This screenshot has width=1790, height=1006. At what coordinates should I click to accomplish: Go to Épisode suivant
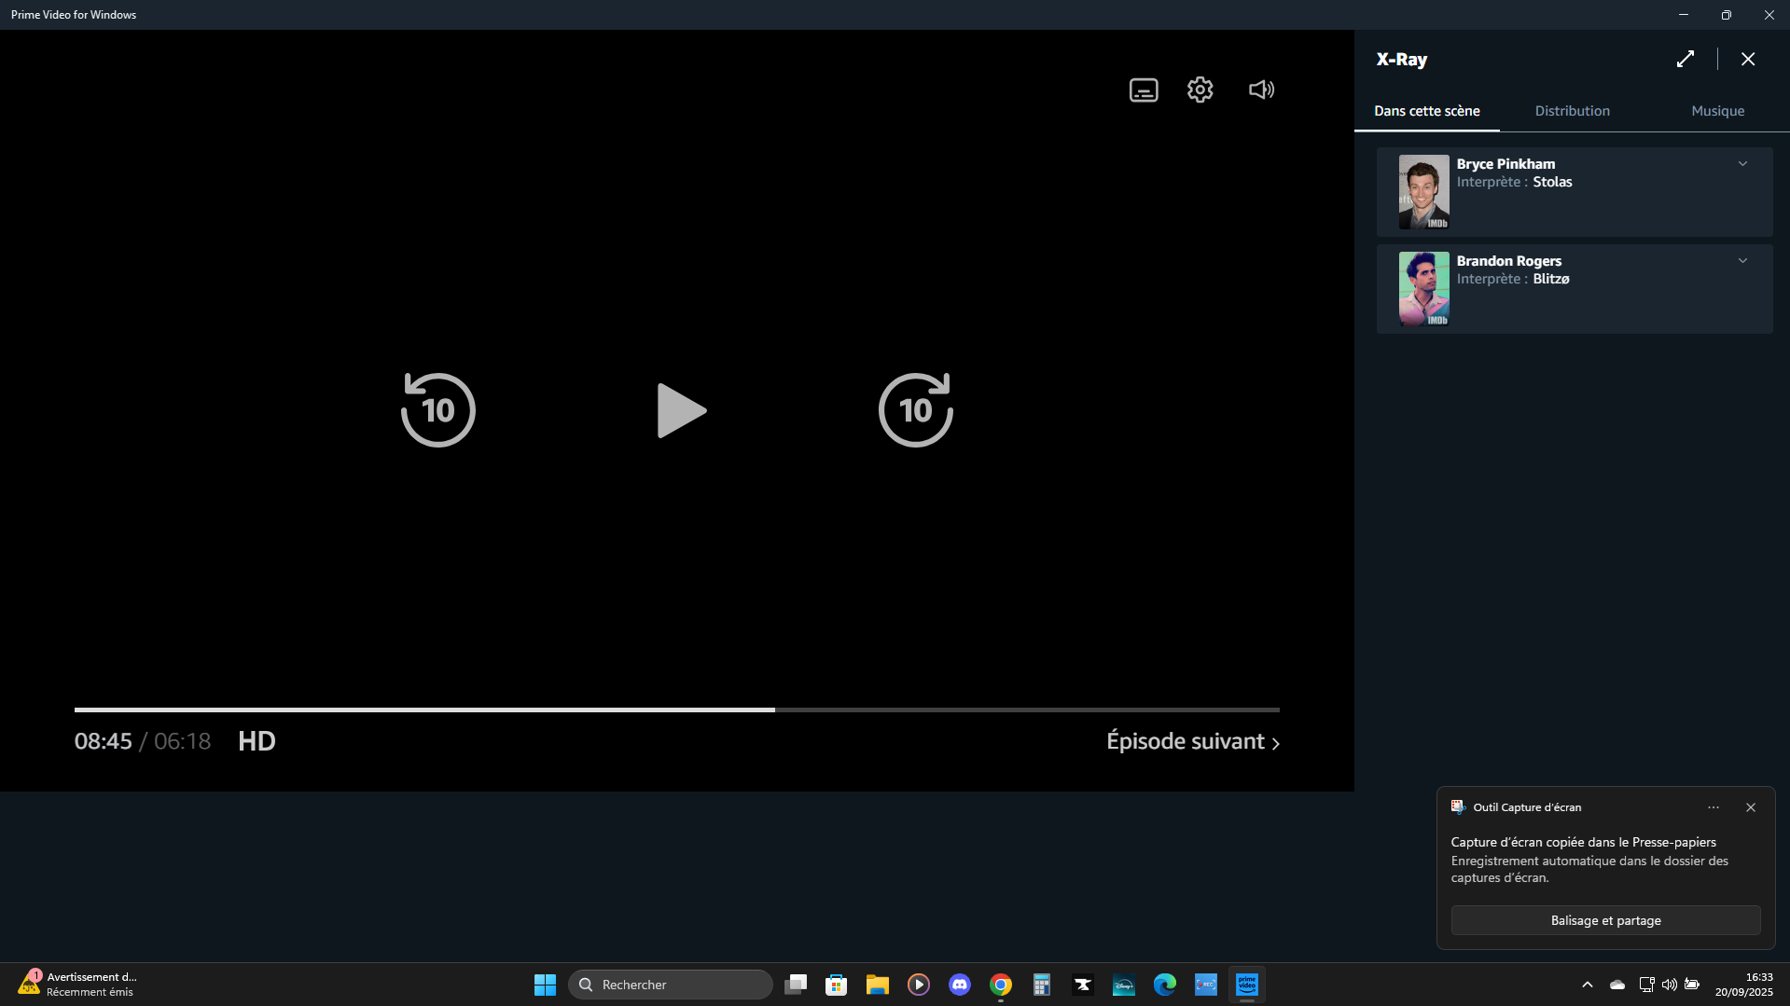[1192, 741]
